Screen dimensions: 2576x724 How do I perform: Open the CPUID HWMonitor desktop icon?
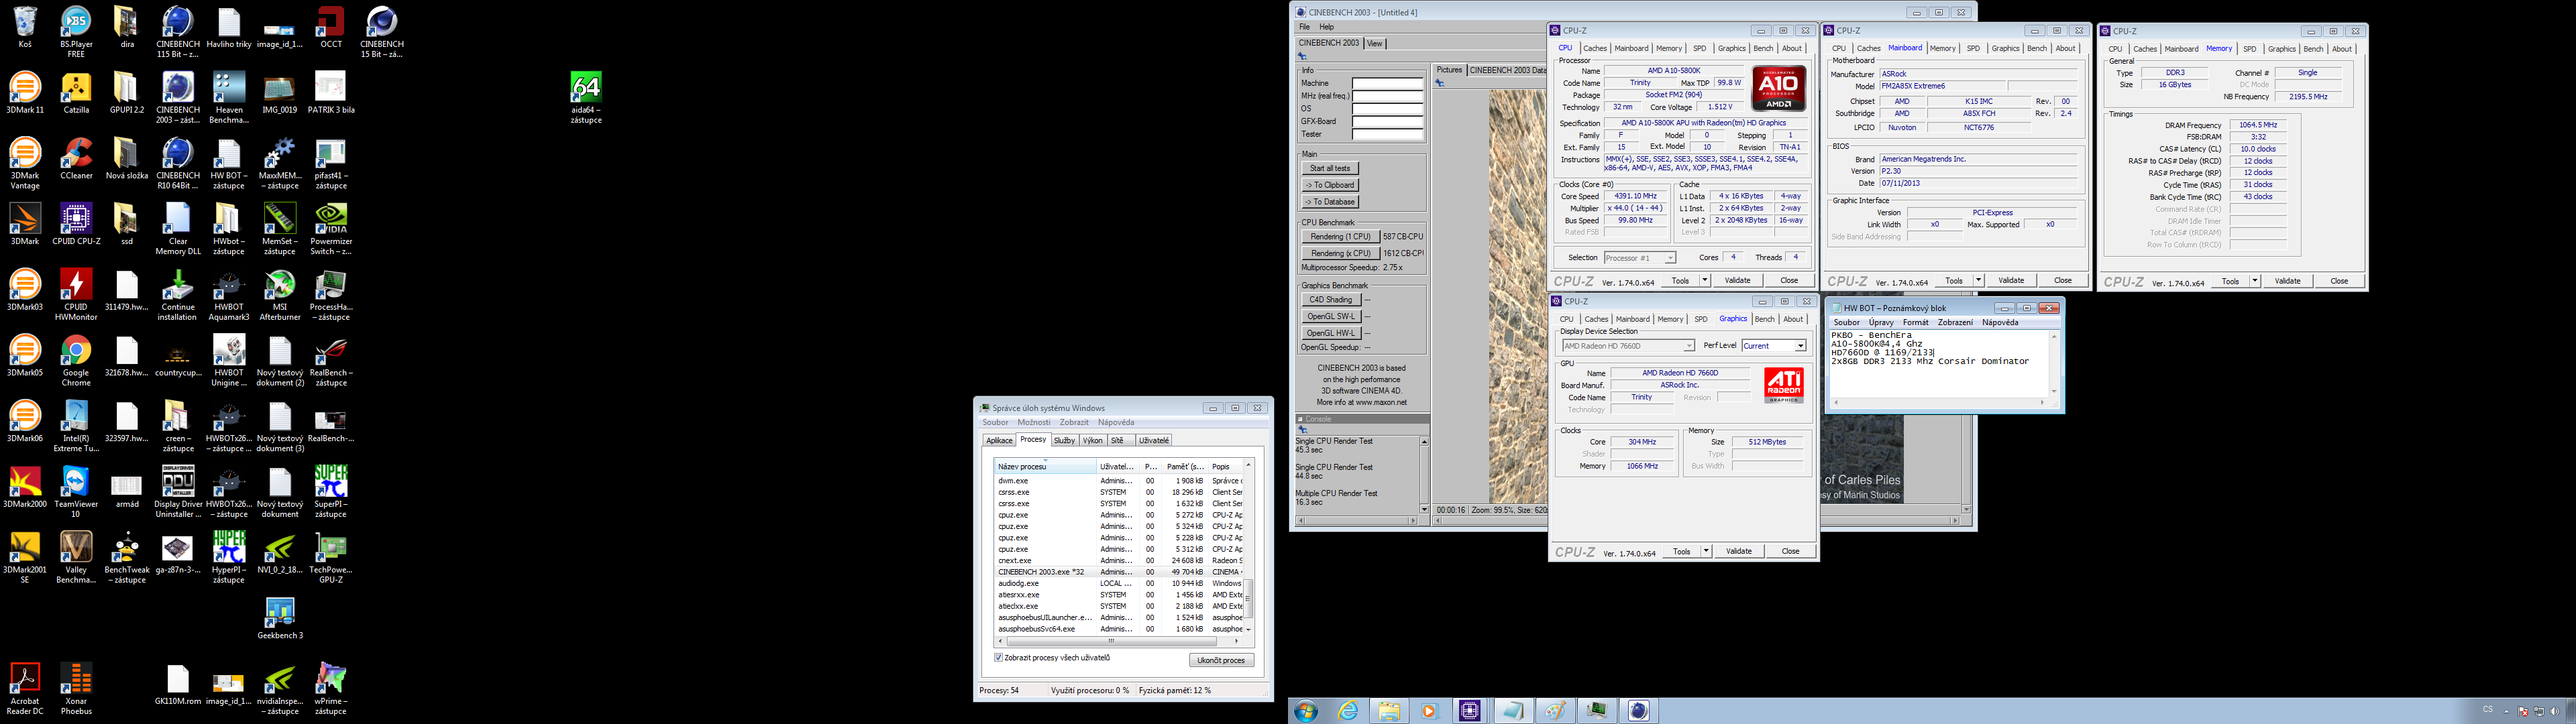pyautogui.click(x=76, y=295)
